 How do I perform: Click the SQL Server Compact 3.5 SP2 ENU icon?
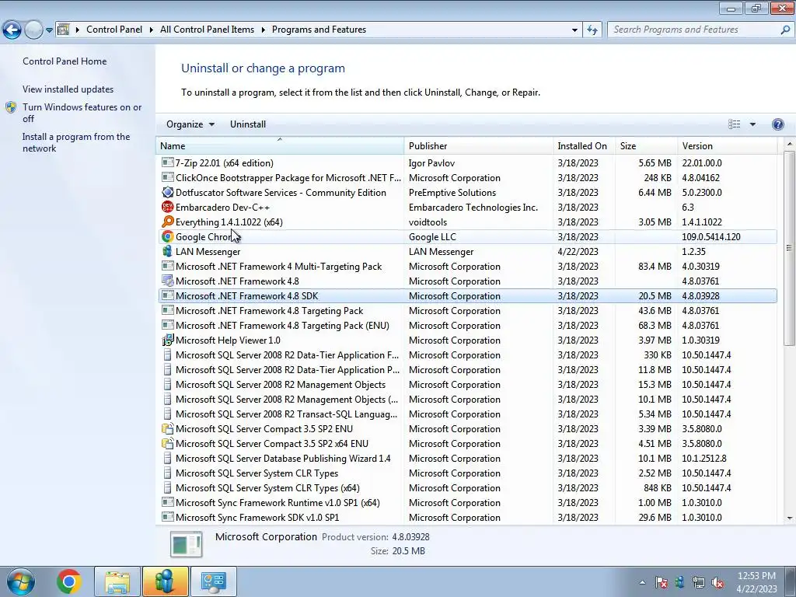pos(168,429)
